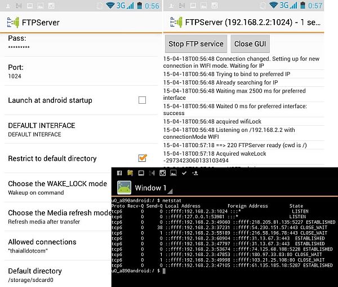Open the Default directory setting
The height and width of the screenshot is (287, 338).
[x=56, y=275]
